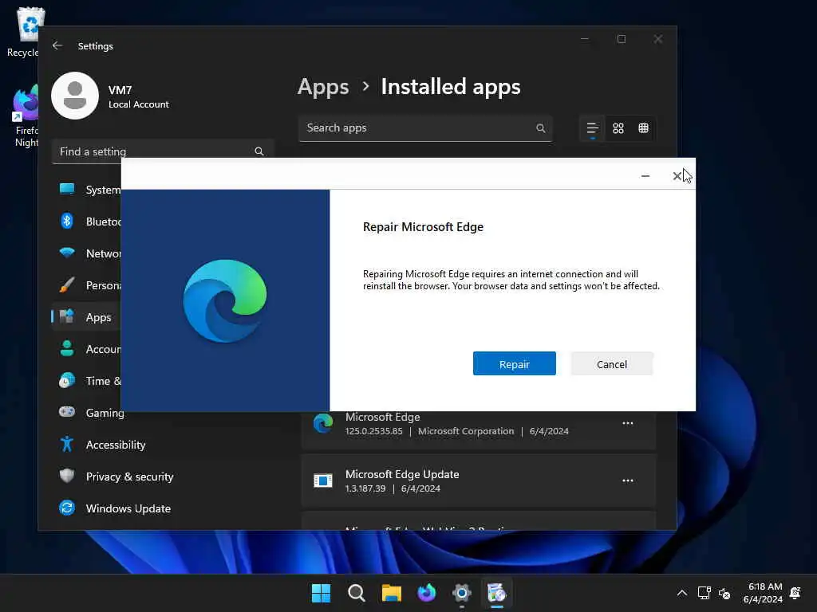Click the Microsoft Edge app icon in list

tap(323, 423)
